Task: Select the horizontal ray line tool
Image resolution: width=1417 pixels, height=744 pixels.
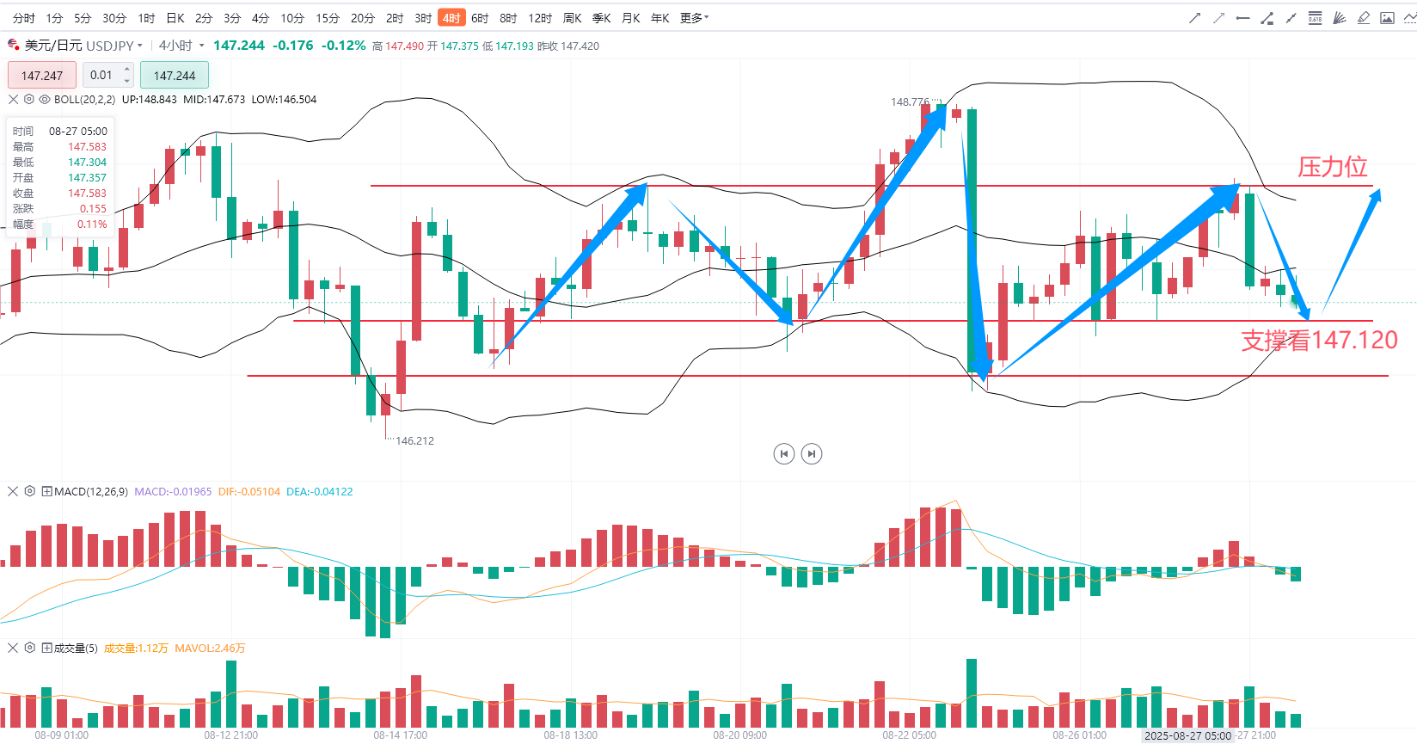Action: [1242, 18]
